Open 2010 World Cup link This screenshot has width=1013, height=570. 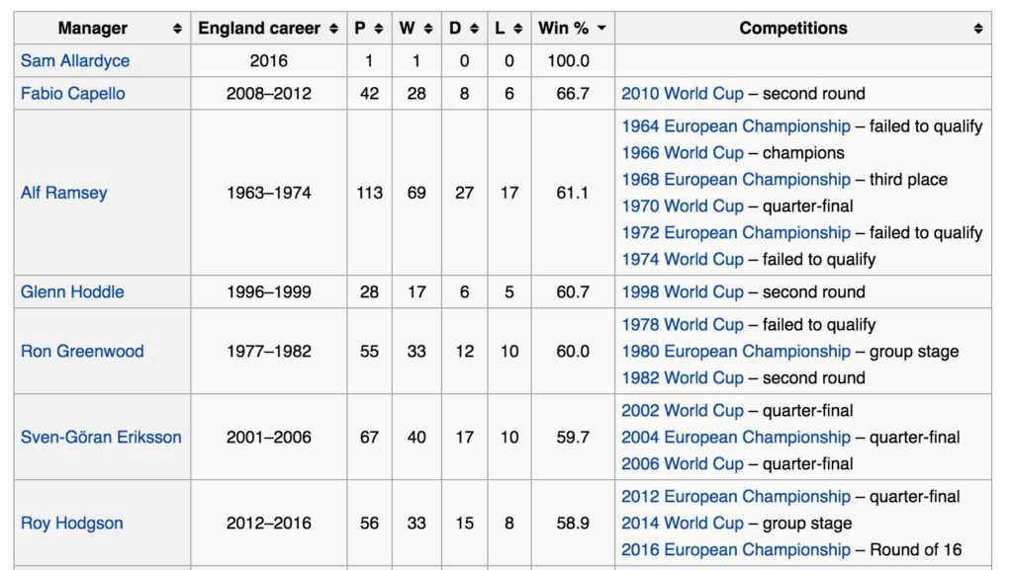tap(682, 94)
